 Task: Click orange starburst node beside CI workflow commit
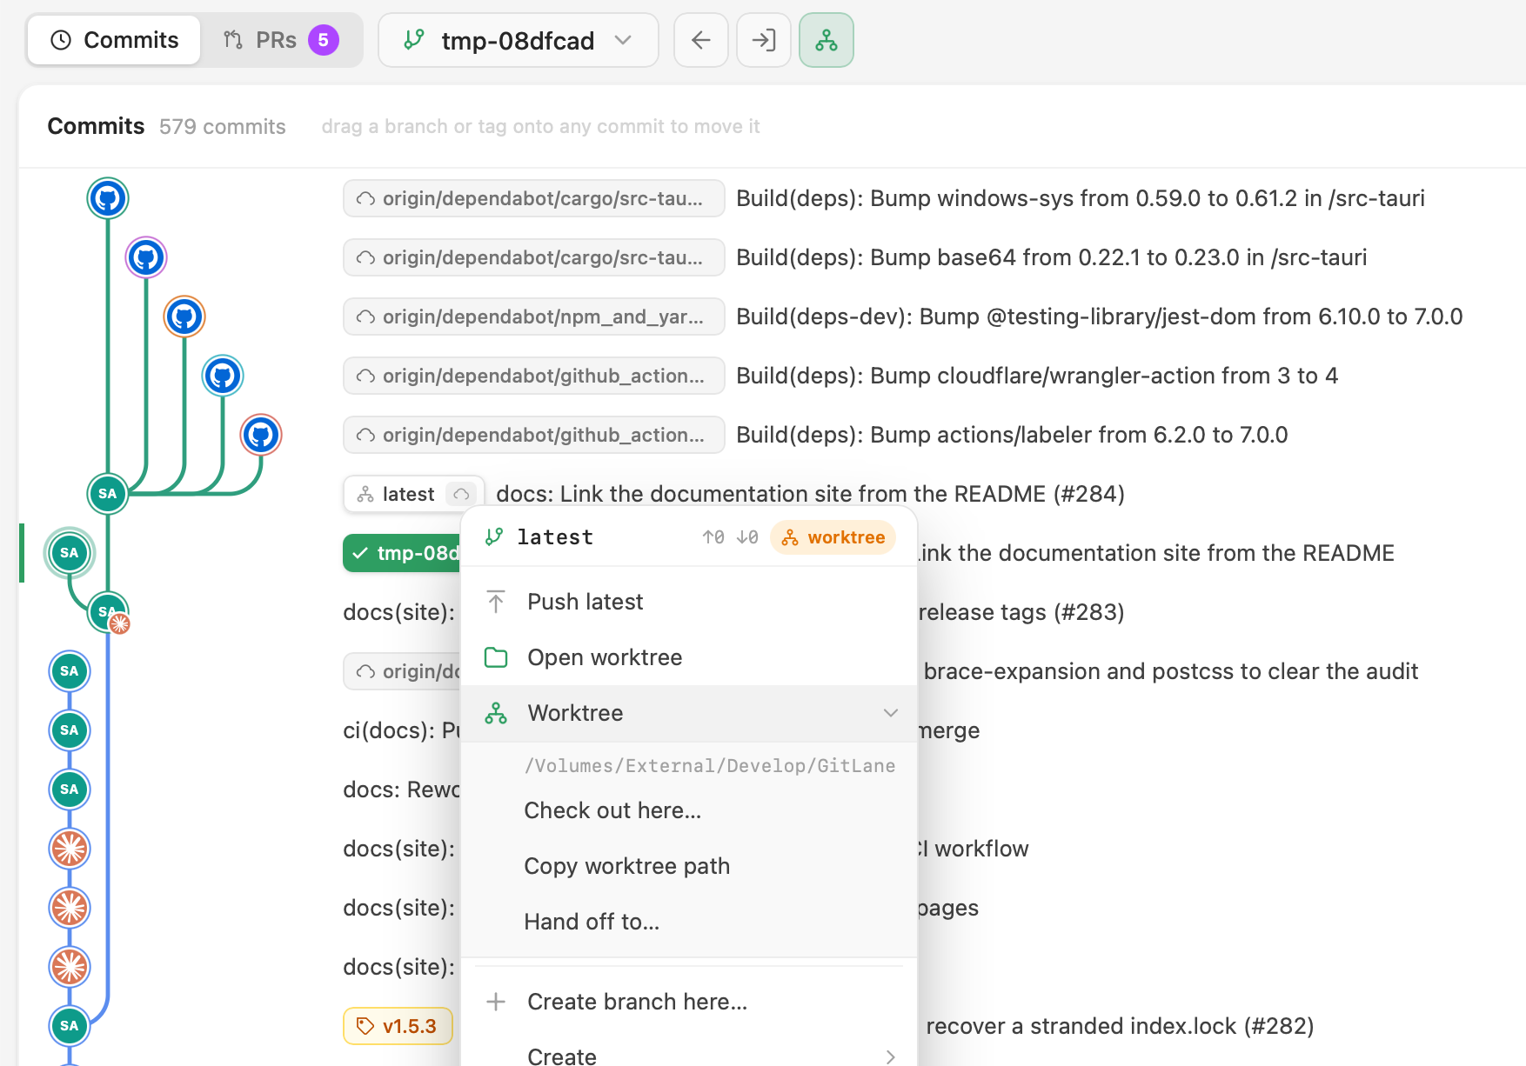70,849
